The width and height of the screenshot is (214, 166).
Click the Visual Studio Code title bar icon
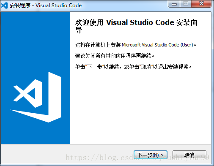pyautogui.click(x=4, y=5)
